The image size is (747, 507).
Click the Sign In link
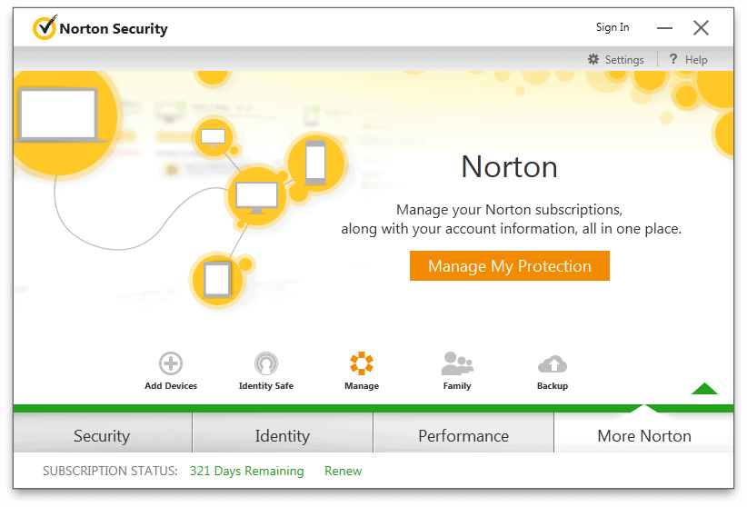(x=613, y=27)
